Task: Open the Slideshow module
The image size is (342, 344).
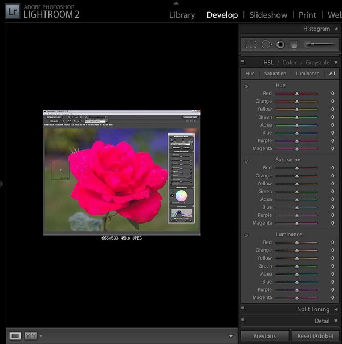Action: pyautogui.click(x=268, y=15)
